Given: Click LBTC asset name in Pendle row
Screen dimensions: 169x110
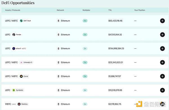Looking at the screenshot, I should point(8,35).
